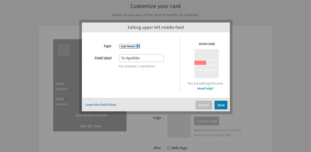
Task: Select upper right middle cell in card preview
Action: [x=213, y=63]
